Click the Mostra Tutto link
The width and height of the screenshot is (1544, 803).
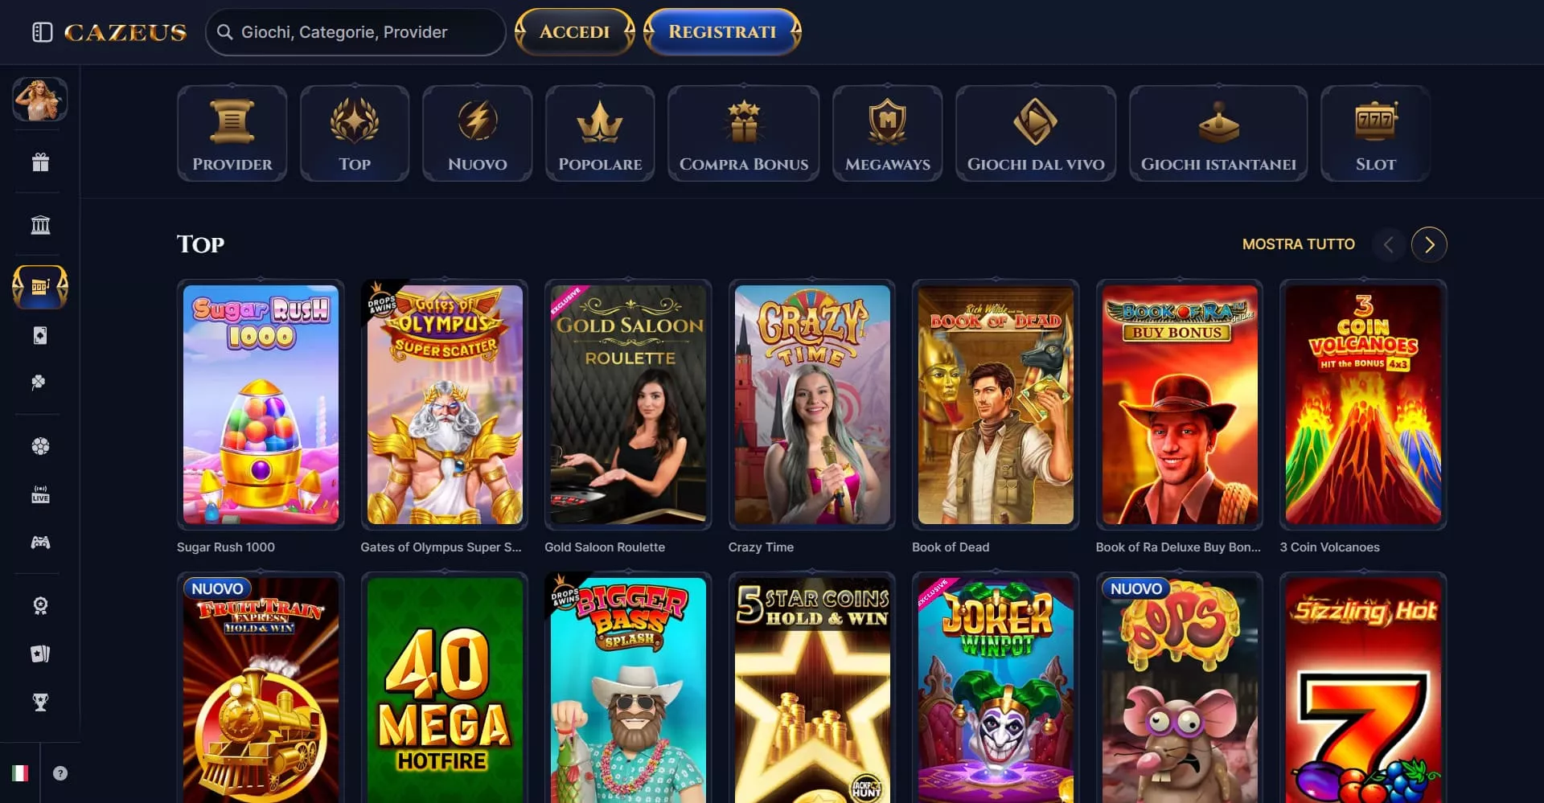[1298, 244]
